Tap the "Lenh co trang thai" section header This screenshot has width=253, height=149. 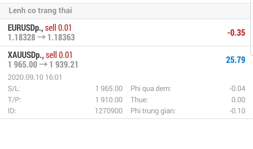pyautogui.click(x=40, y=11)
